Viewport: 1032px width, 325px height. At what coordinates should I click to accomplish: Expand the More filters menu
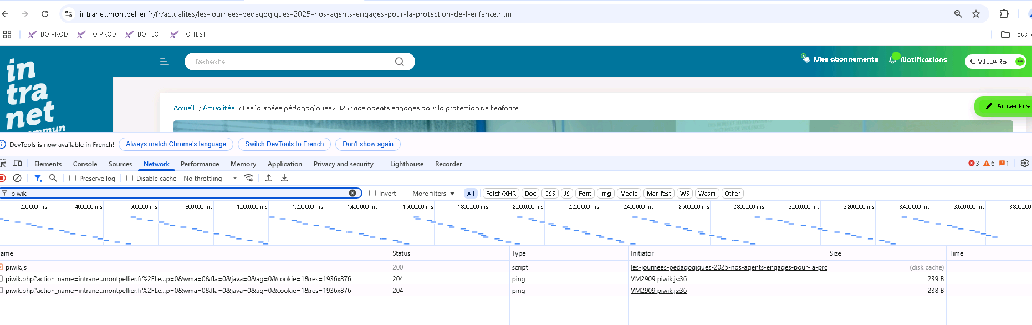coord(433,194)
